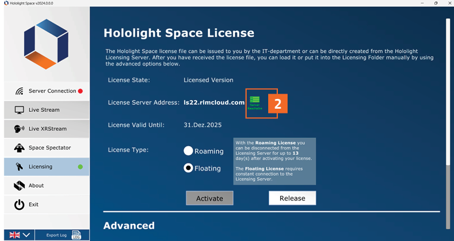Select the Floating license type
454x241 pixels.
point(188,168)
